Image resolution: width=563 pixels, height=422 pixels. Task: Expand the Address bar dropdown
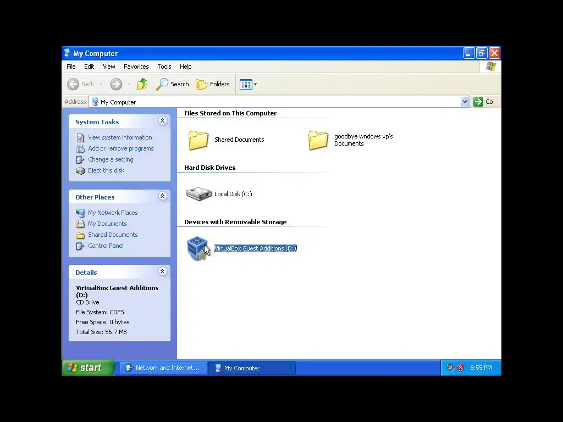tap(465, 102)
